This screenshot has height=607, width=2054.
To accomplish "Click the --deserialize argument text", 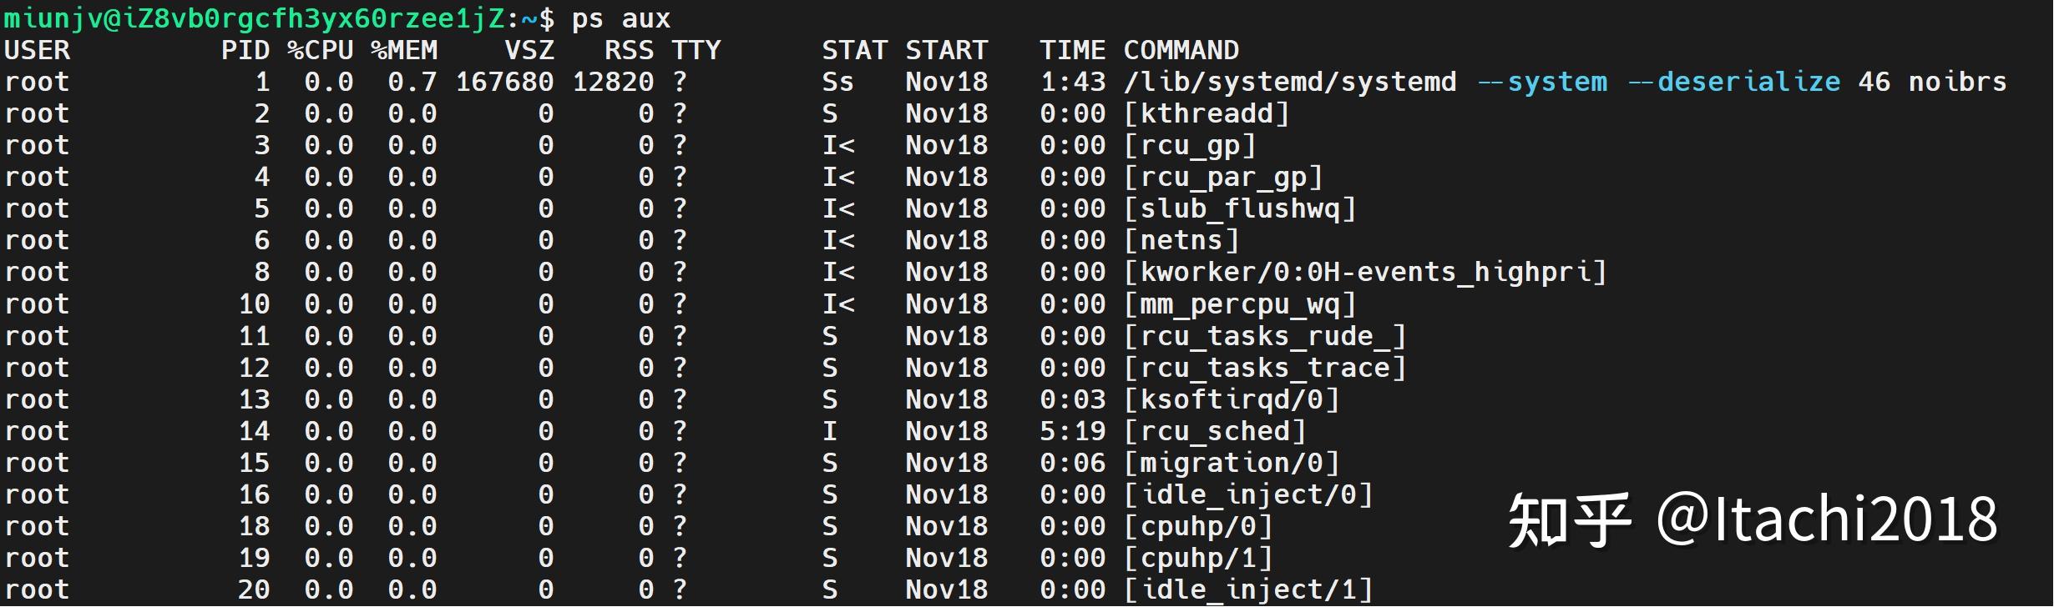I will click(x=1734, y=82).
